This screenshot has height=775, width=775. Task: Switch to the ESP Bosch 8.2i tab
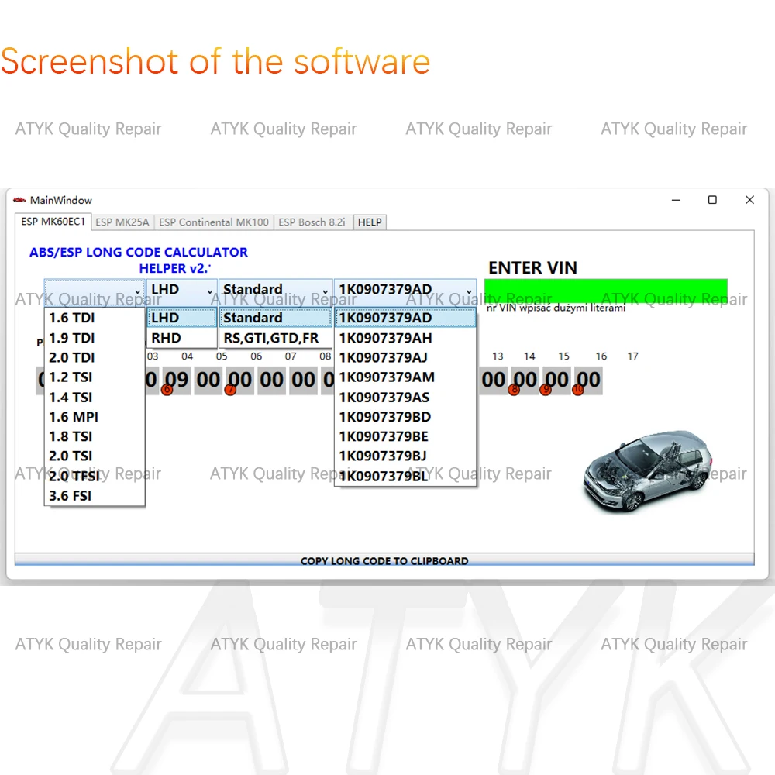[312, 222]
